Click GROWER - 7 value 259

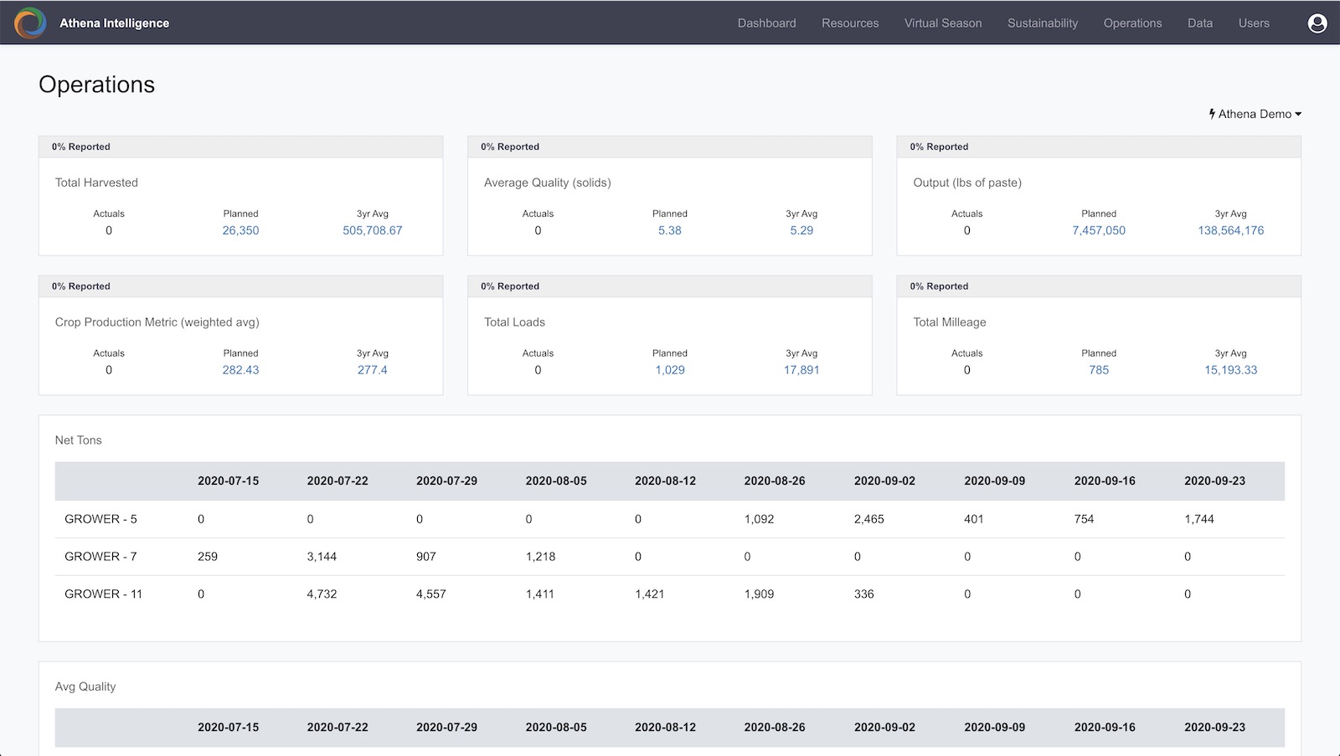[x=208, y=557]
